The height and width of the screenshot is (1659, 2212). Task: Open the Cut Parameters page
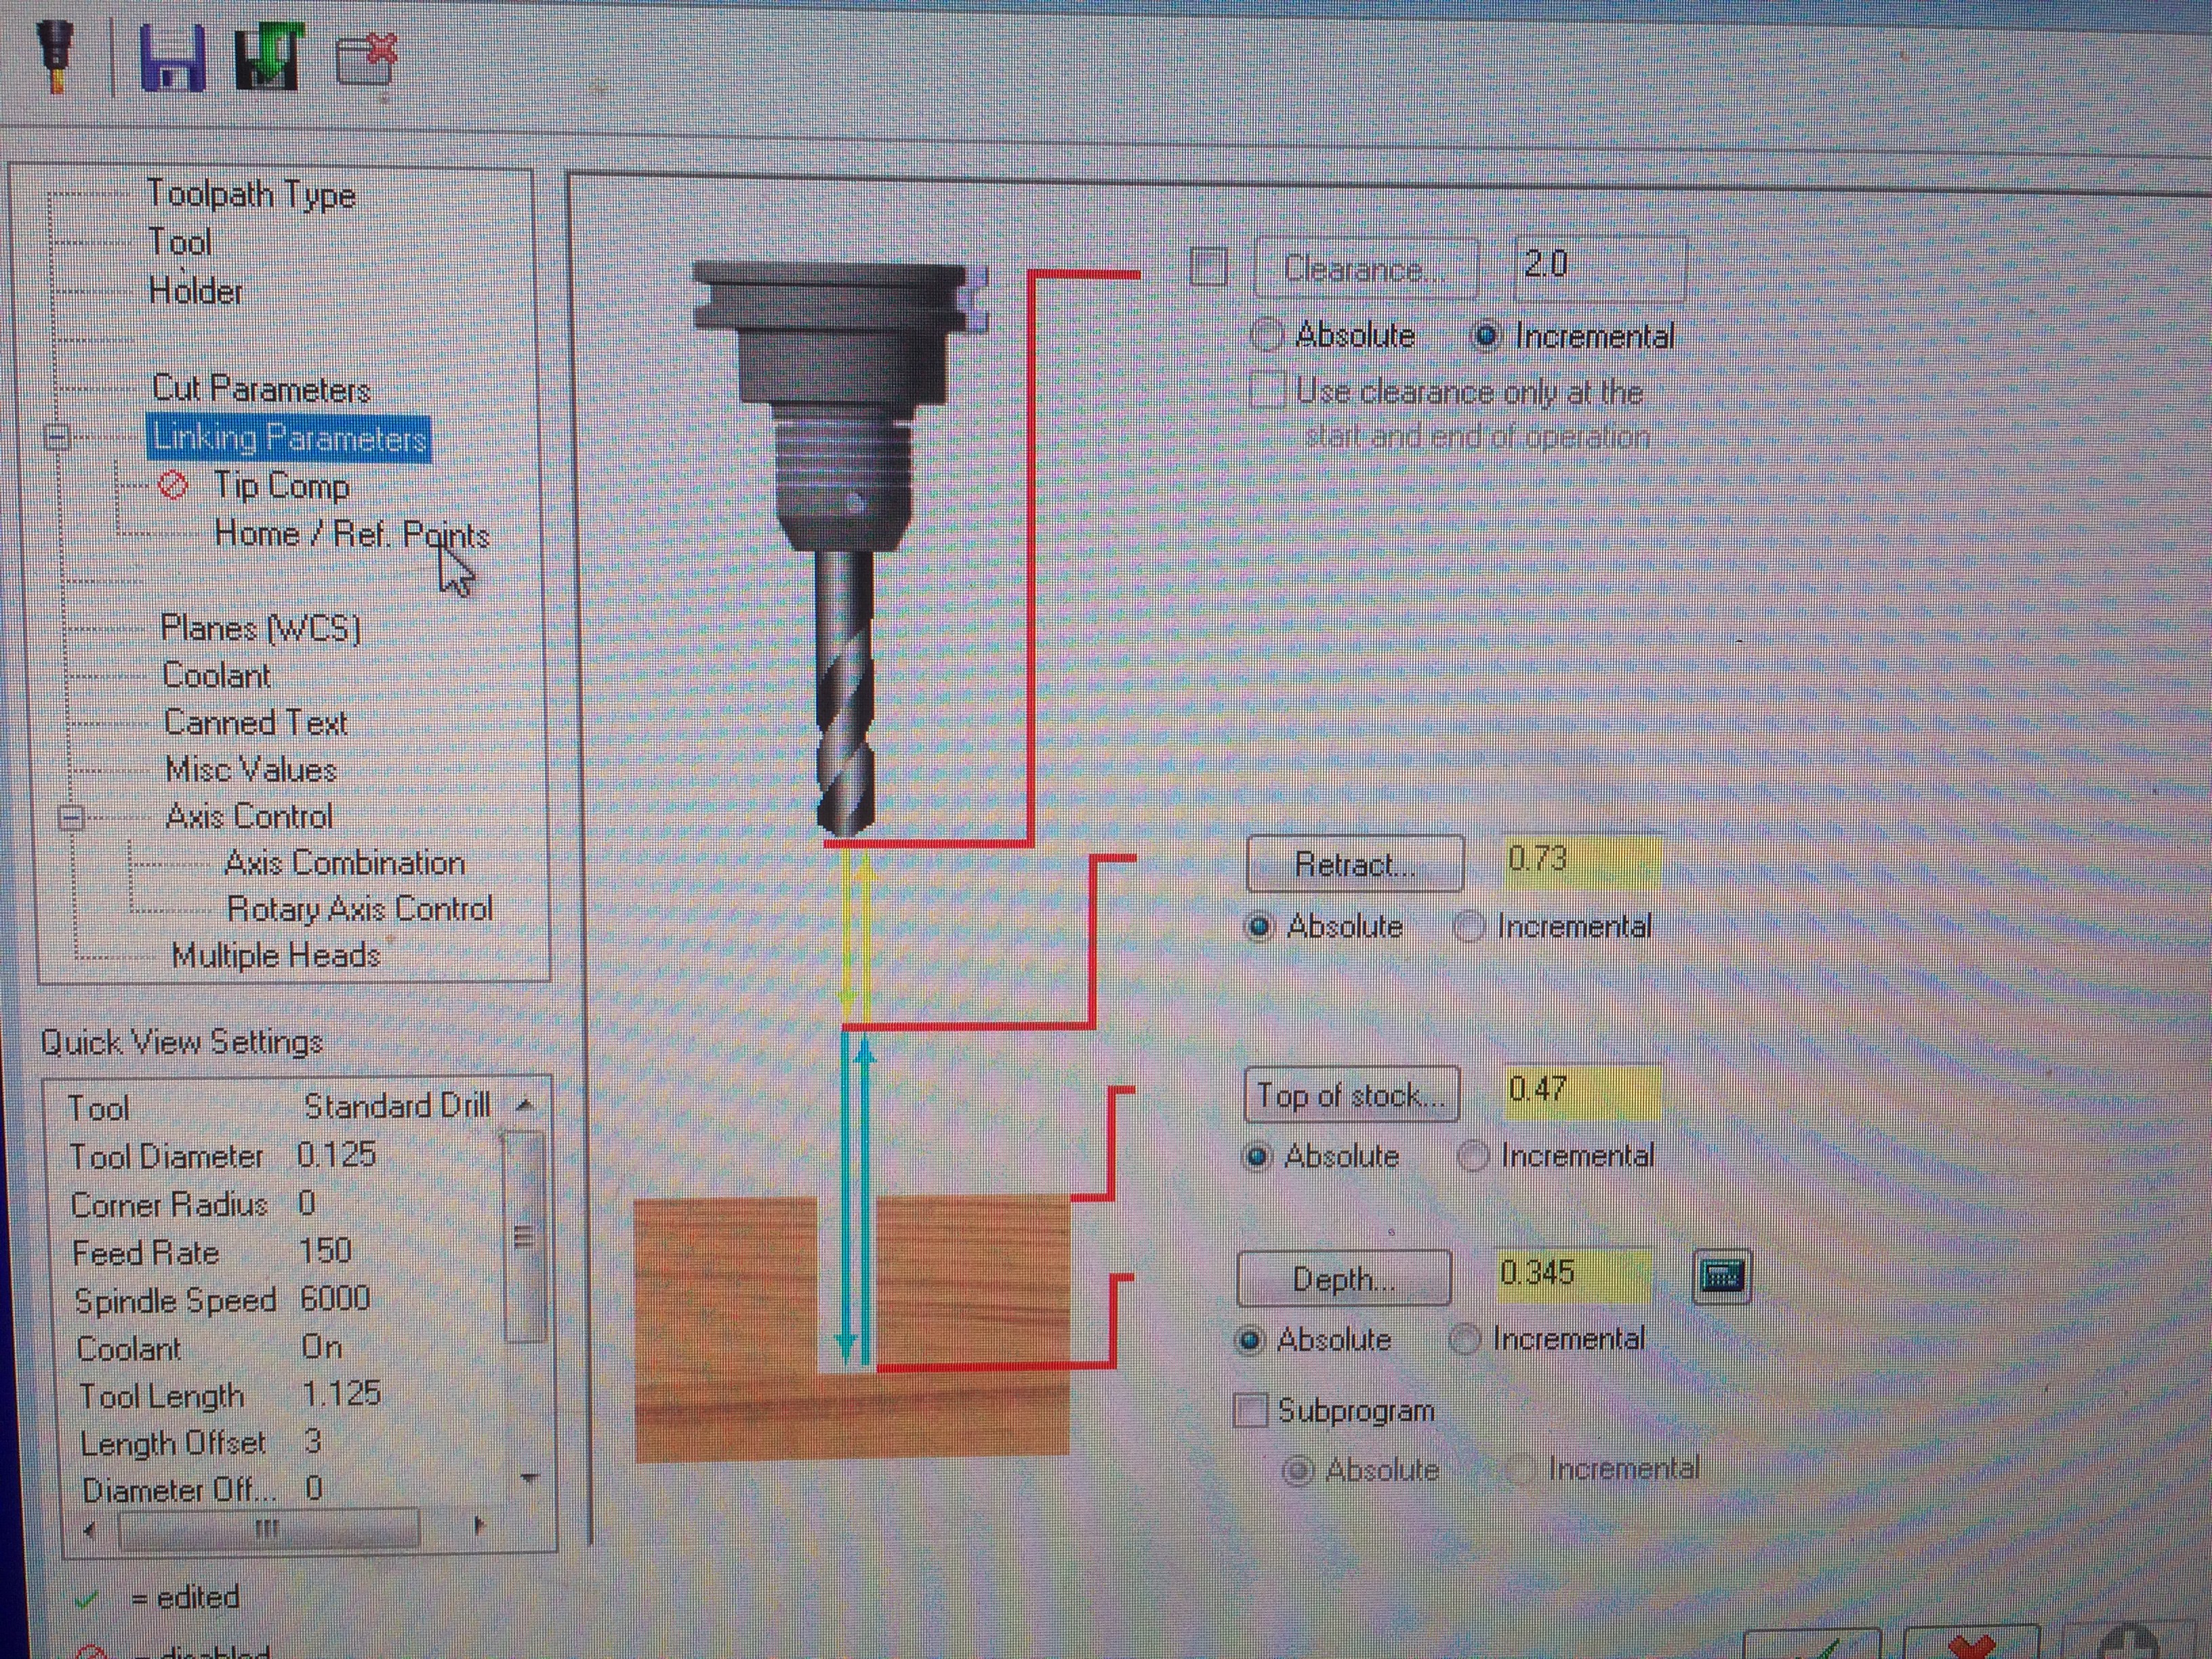261,389
